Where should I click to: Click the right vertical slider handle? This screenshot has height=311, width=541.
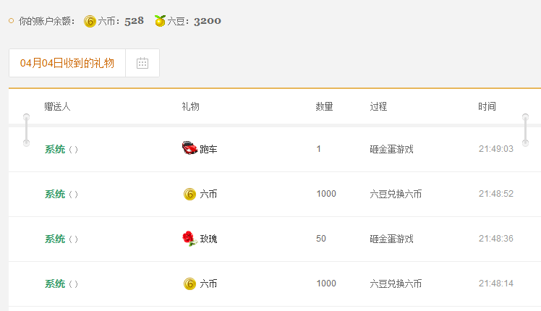click(x=525, y=130)
